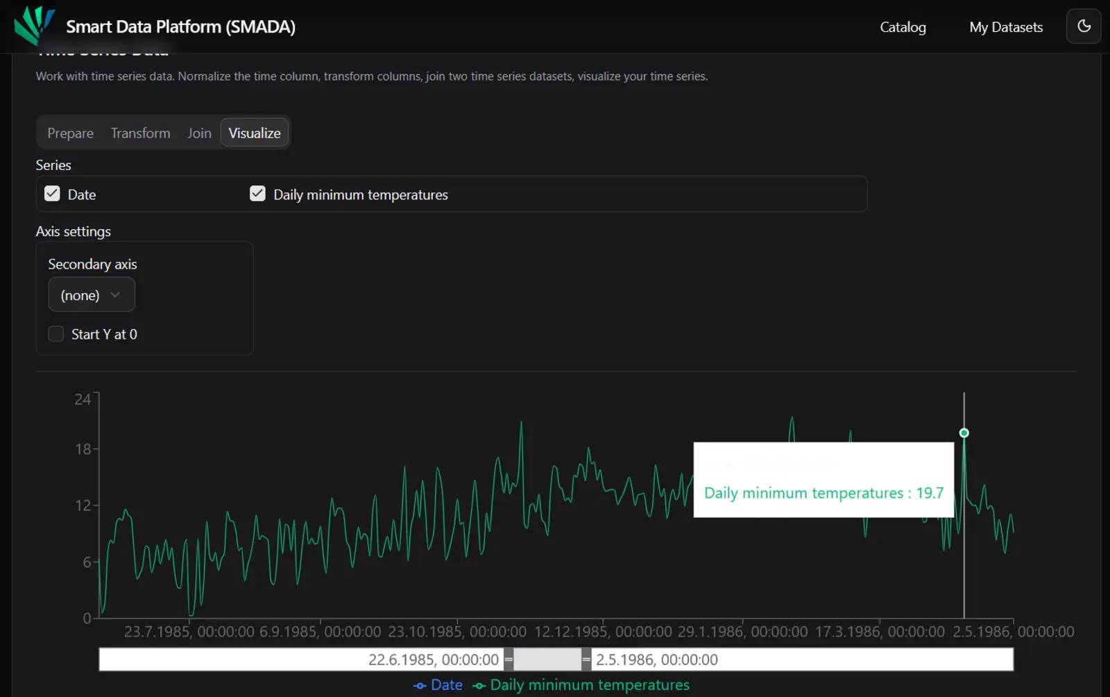
Task: Click chevron arrow in Secondary axis selector
Action: point(116,295)
